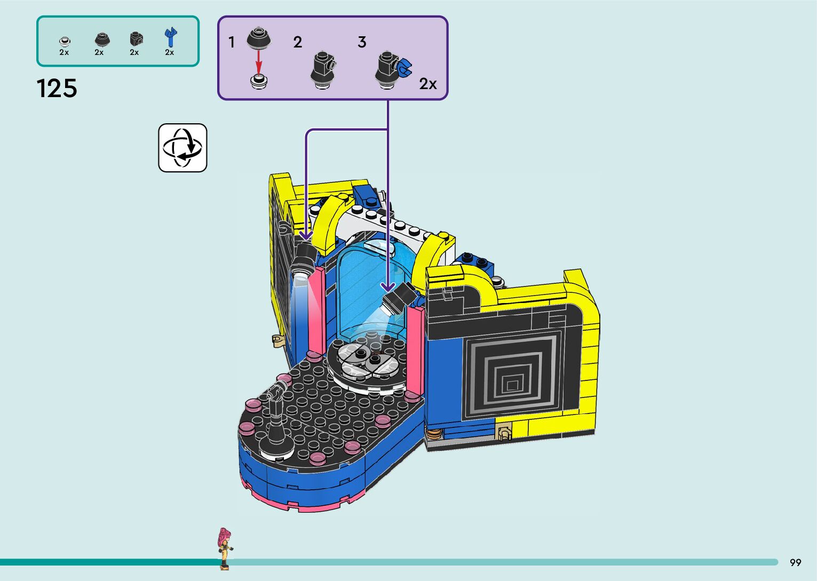Click the left spotlight on the model
This screenshot has width=817, height=581.
click(304, 259)
